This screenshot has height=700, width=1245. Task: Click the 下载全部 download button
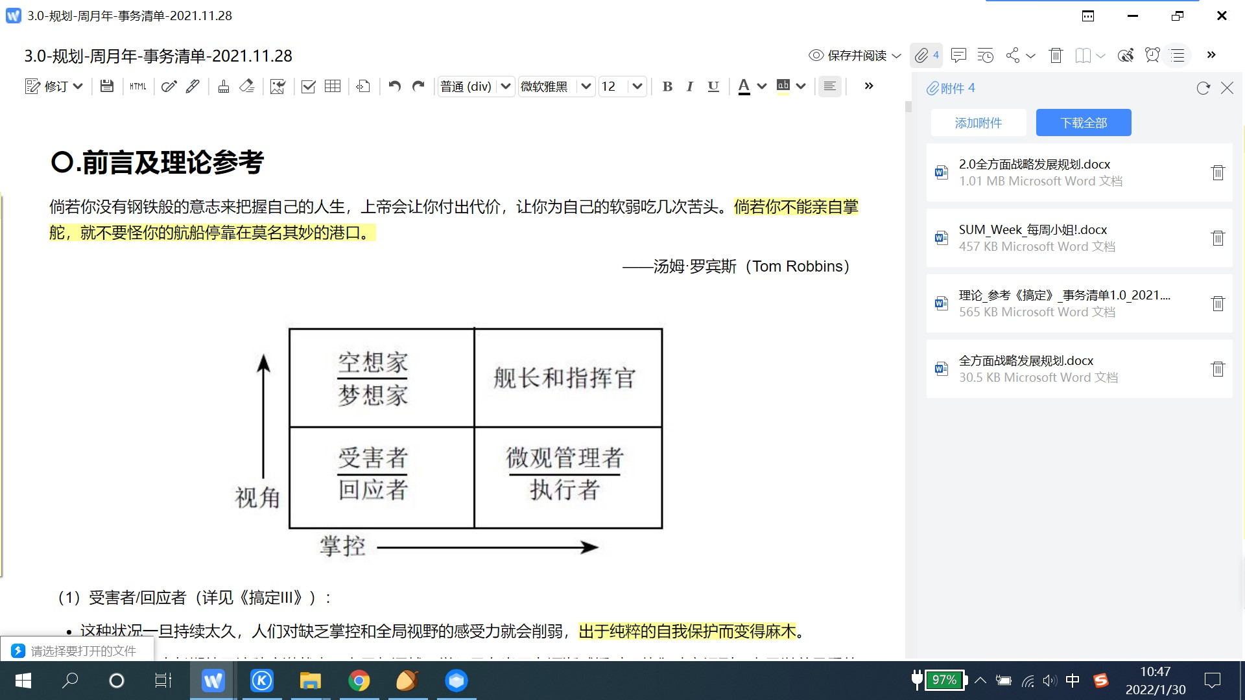point(1084,122)
